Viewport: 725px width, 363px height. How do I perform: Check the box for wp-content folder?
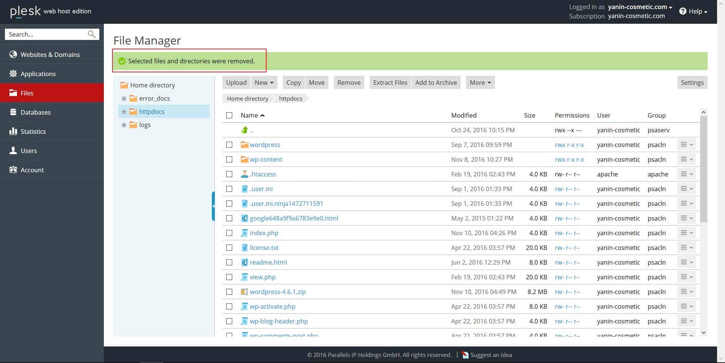click(x=229, y=159)
